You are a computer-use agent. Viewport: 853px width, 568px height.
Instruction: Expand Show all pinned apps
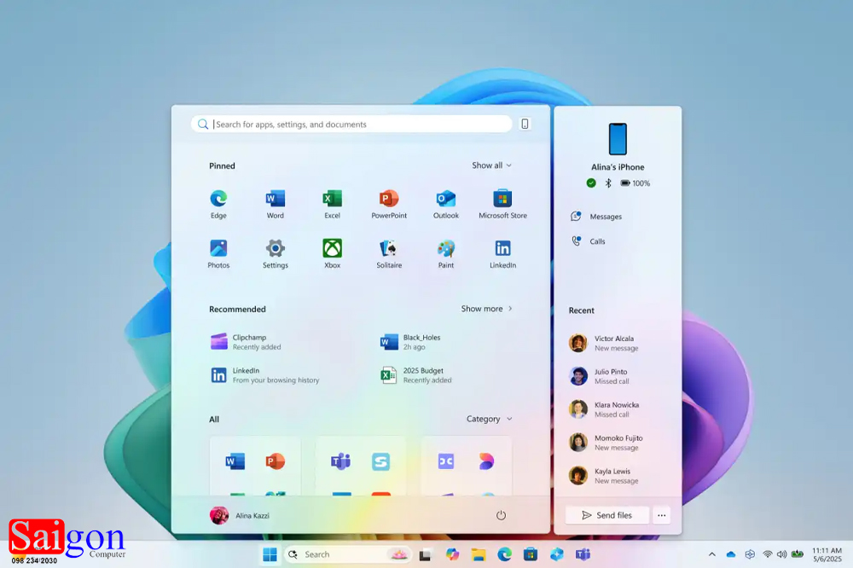click(492, 165)
